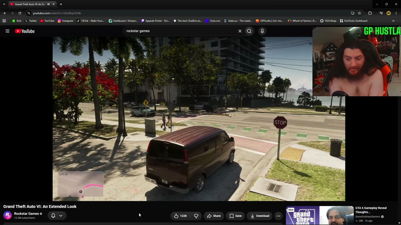Install app icon in address bar

(352, 13)
